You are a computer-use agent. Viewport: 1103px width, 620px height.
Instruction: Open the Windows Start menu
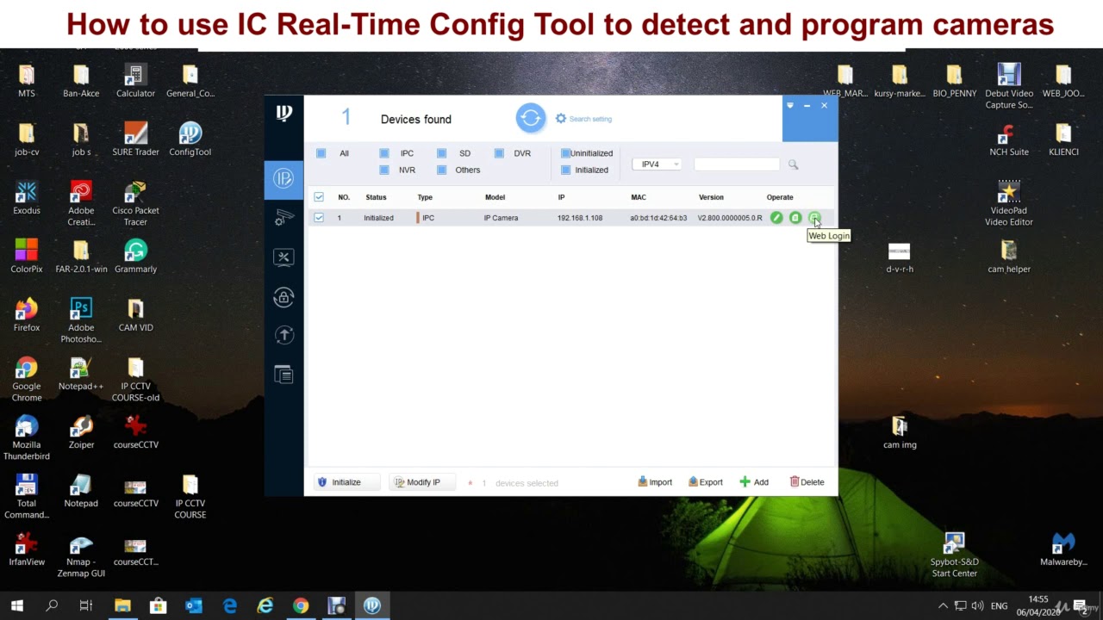pos(17,605)
